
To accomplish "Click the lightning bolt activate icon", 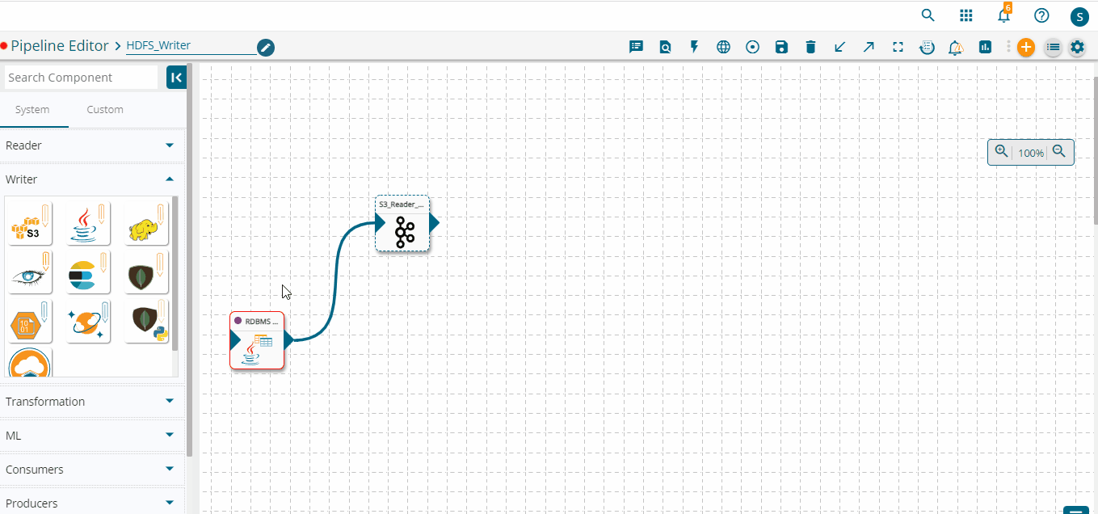I will [x=694, y=47].
